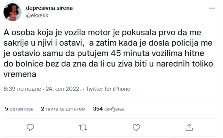Click the word "vremena" ending the tweet
The height and width of the screenshot is (138, 223).
[x=20, y=75]
